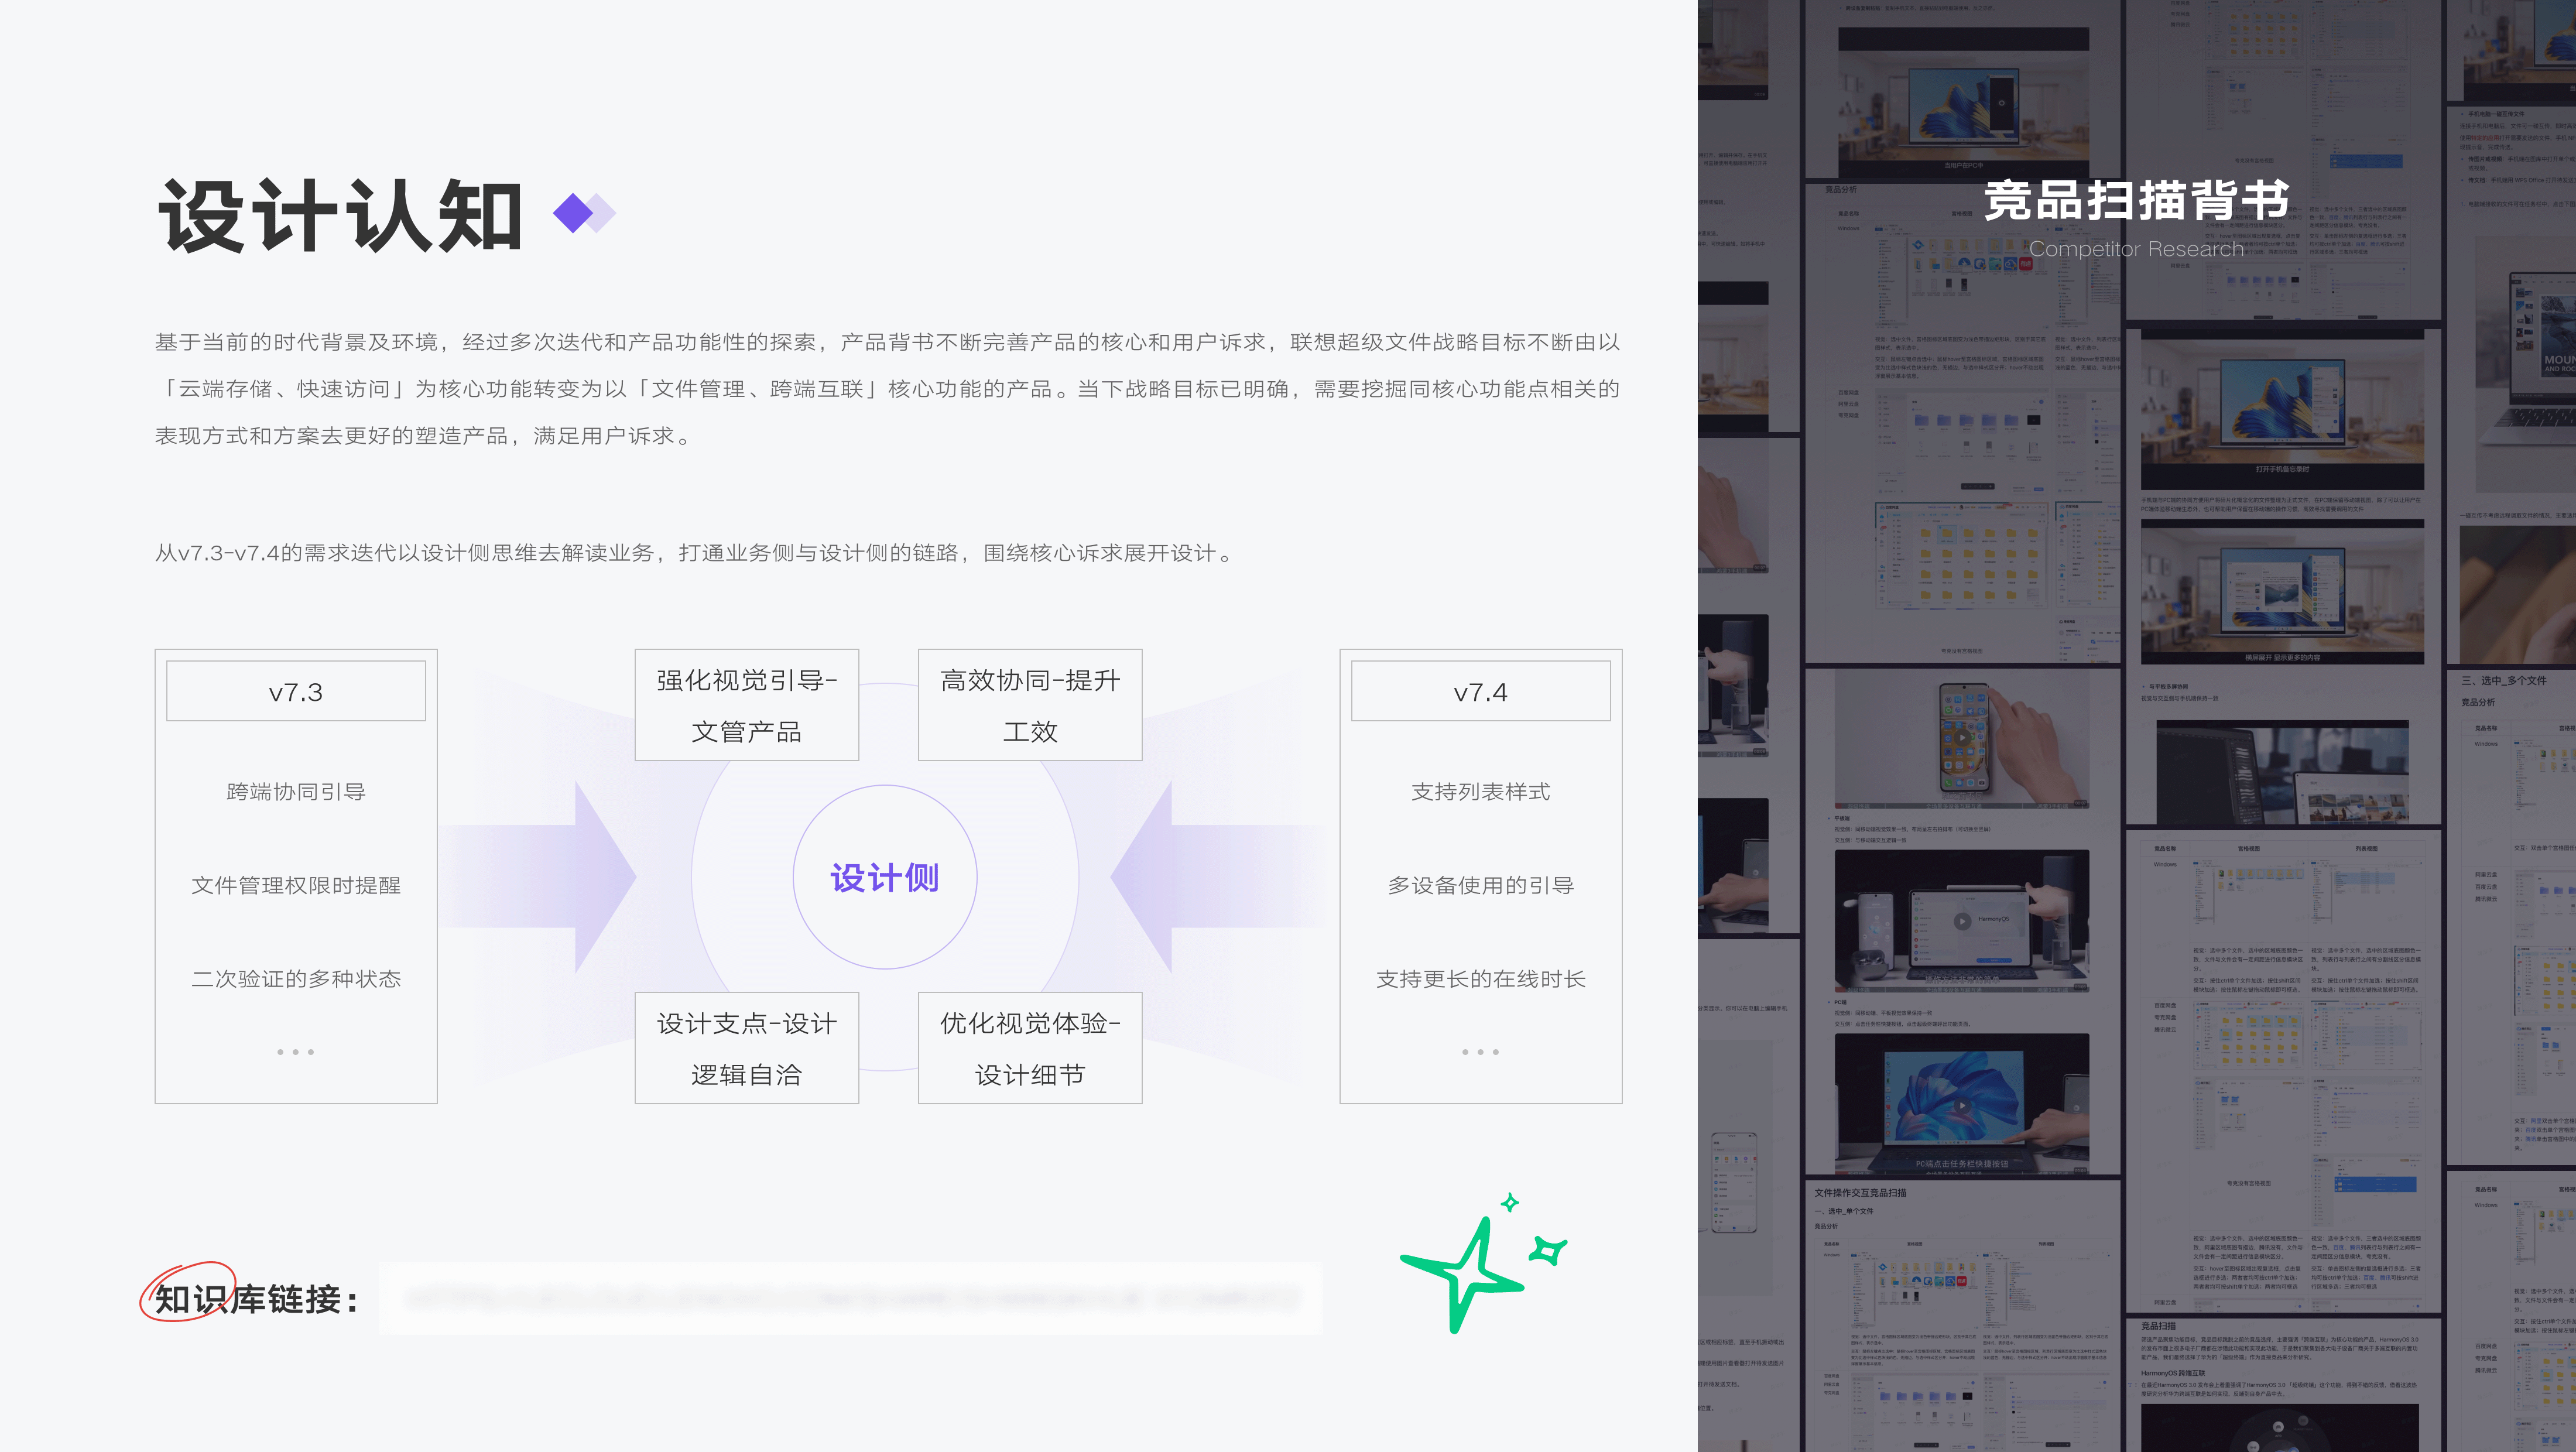This screenshot has height=1452, width=2576.
Task: Click the 跨端协同引导 item
Action: (296, 792)
